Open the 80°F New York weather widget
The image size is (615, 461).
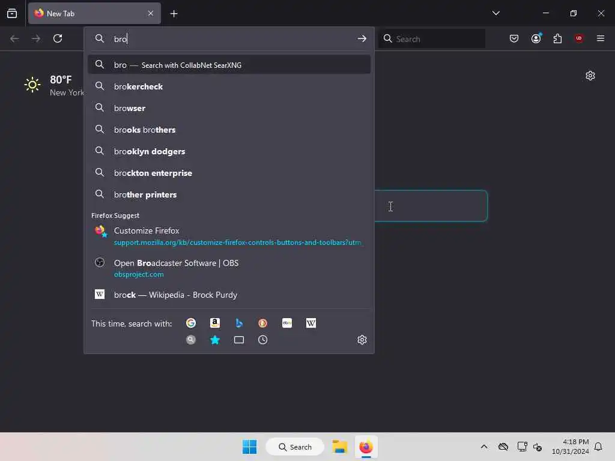point(53,85)
